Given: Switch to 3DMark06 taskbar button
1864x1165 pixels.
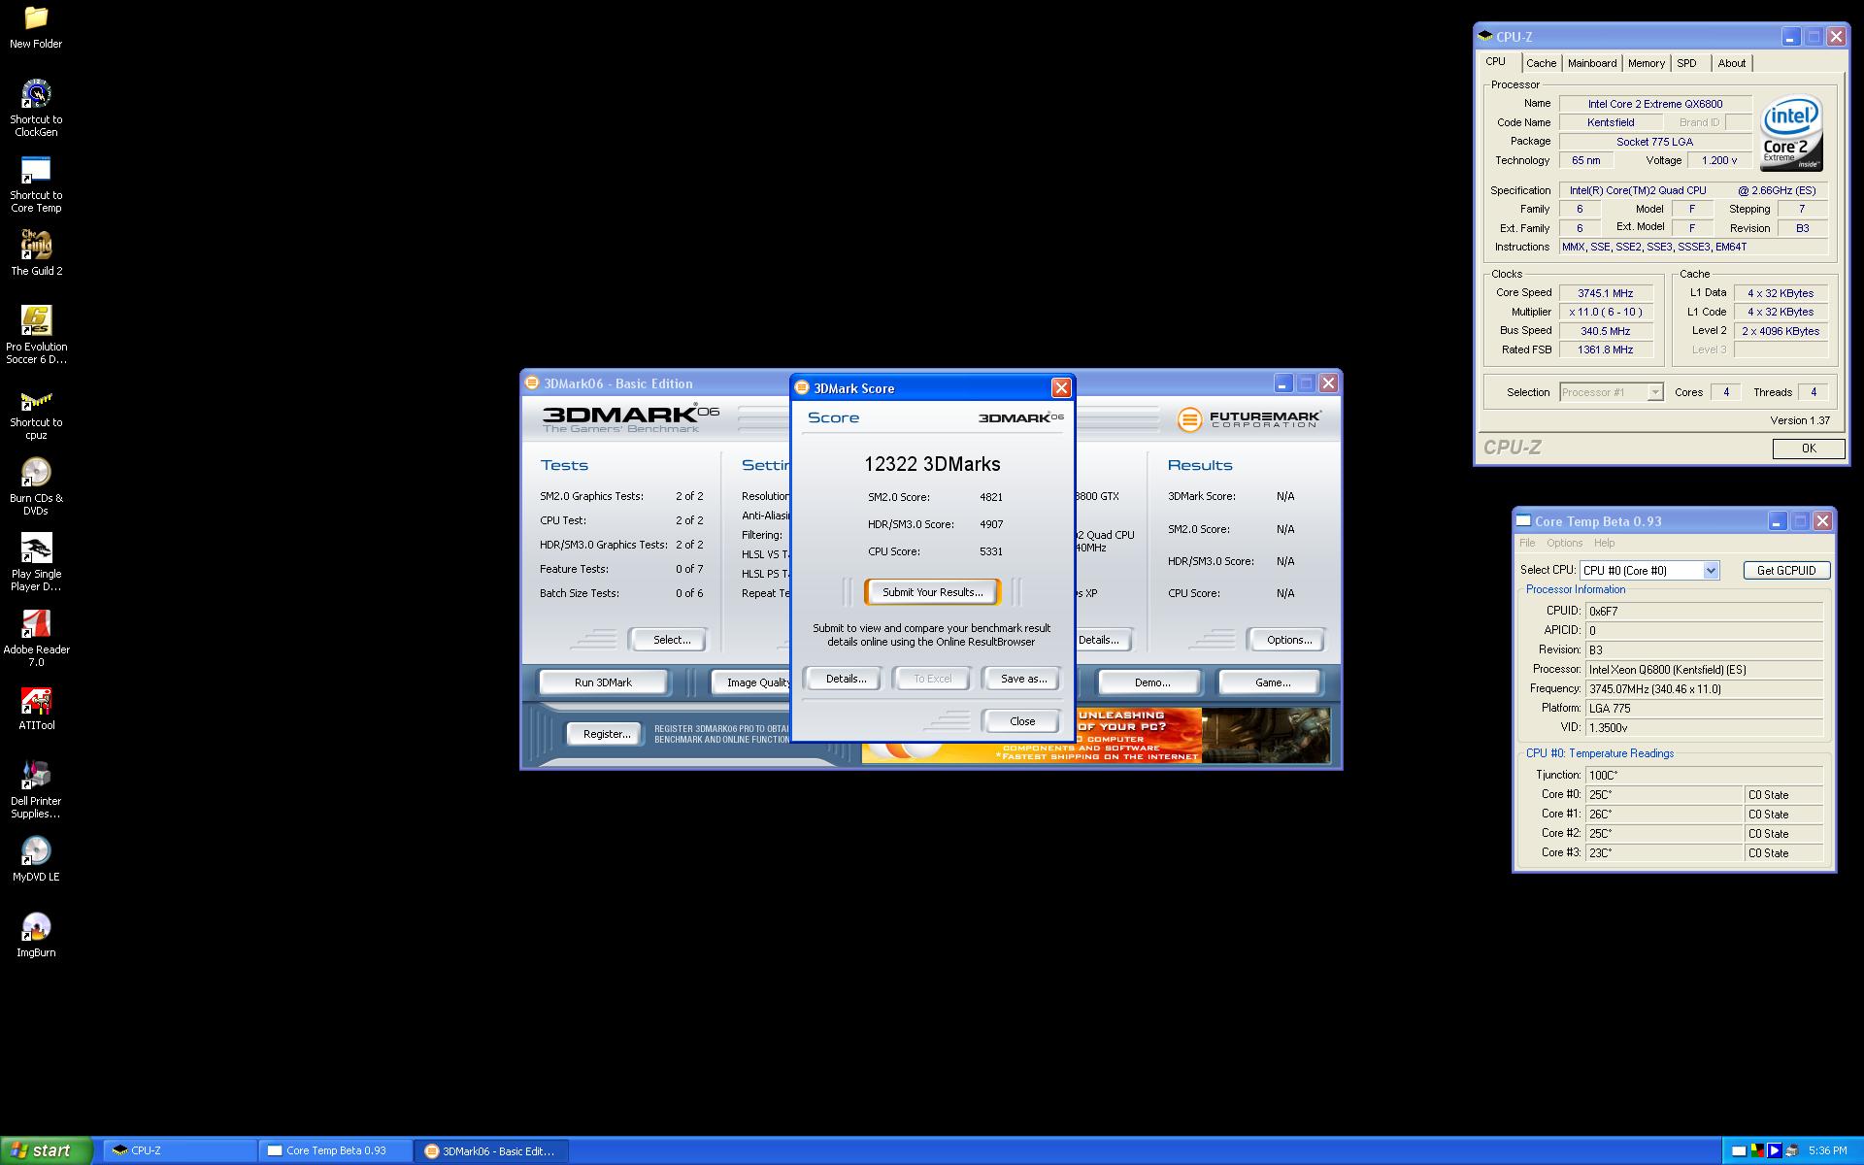Looking at the screenshot, I should pyautogui.click(x=491, y=1151).
